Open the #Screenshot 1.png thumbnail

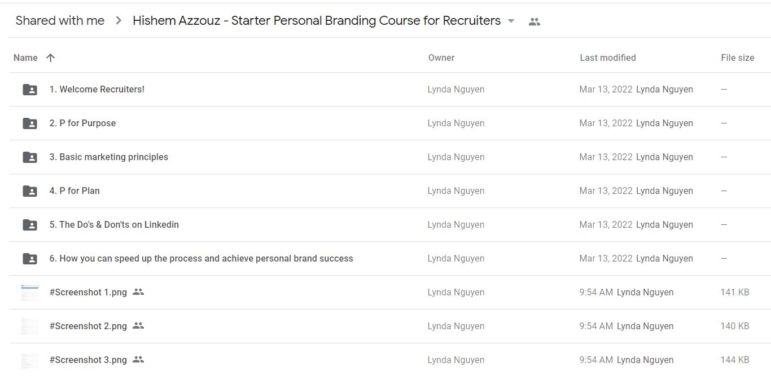pos(30,292)
